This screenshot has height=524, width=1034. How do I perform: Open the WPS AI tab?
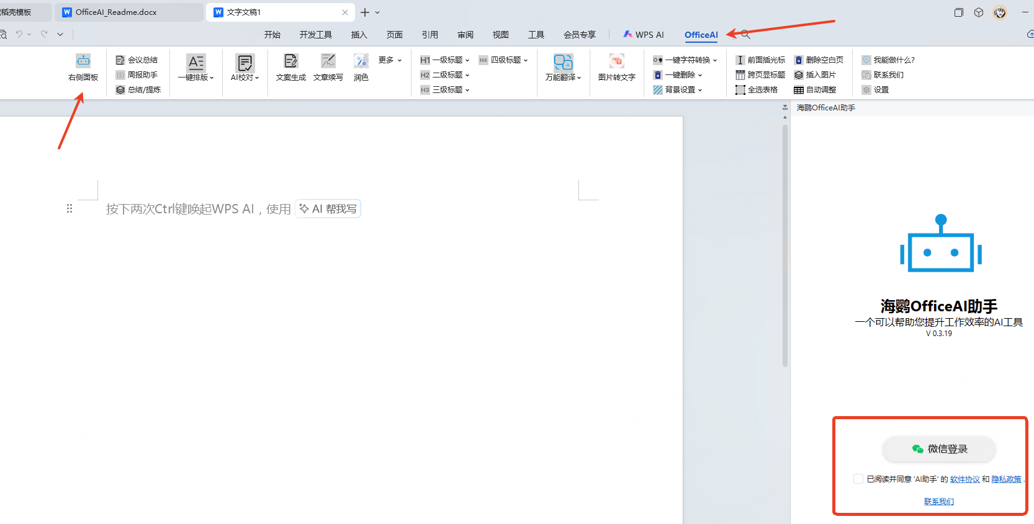[x=644, y=35]
